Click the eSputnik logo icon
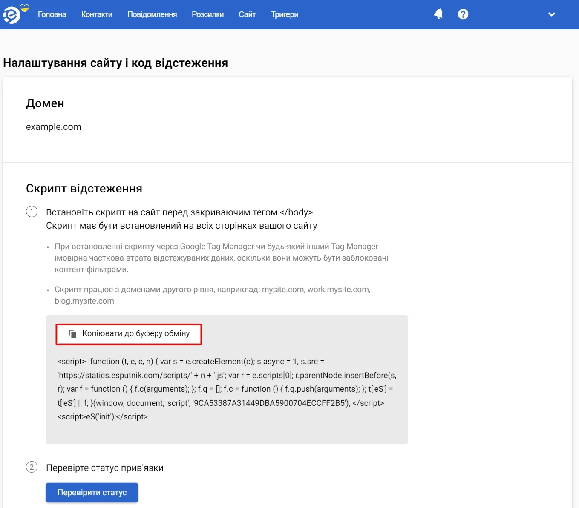Viewport: 579px width, 508px height. pos(12,15)
